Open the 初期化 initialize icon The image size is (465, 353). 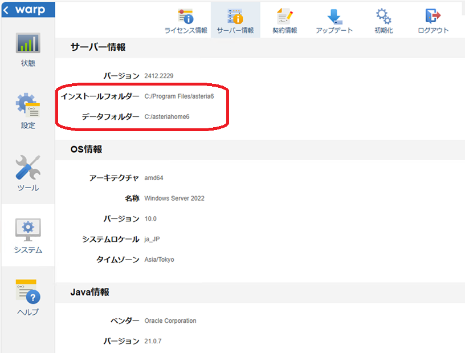(x=384, y=16)
